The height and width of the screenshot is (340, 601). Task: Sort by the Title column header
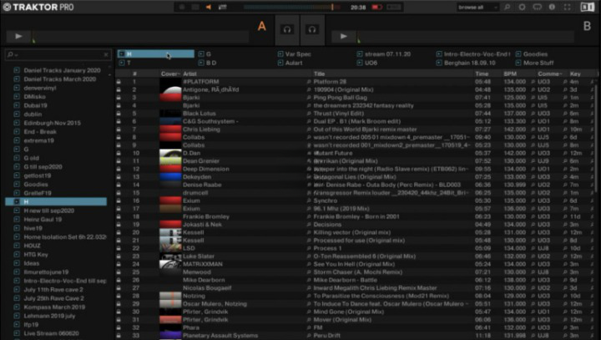pyautogui.click(x=319, y=74)
